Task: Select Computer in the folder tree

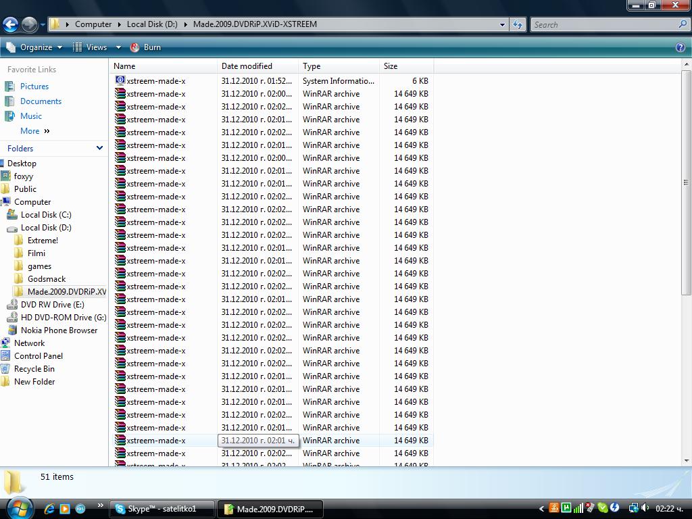Action: click(32, 201)
